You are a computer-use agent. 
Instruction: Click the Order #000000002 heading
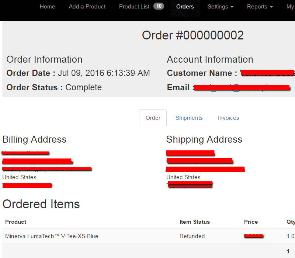tap(193, 35)
